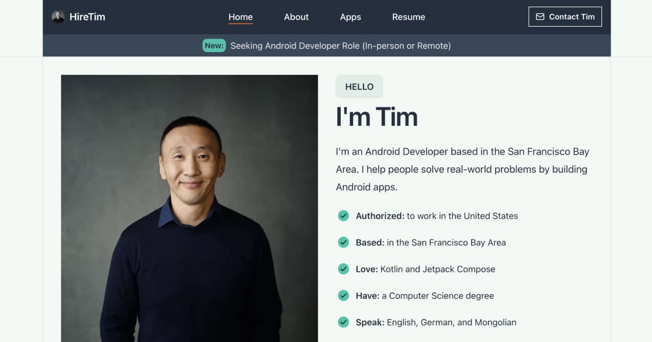Open the Home navigation tab
The height and width of the screenshot is (342, 652).
240,16
